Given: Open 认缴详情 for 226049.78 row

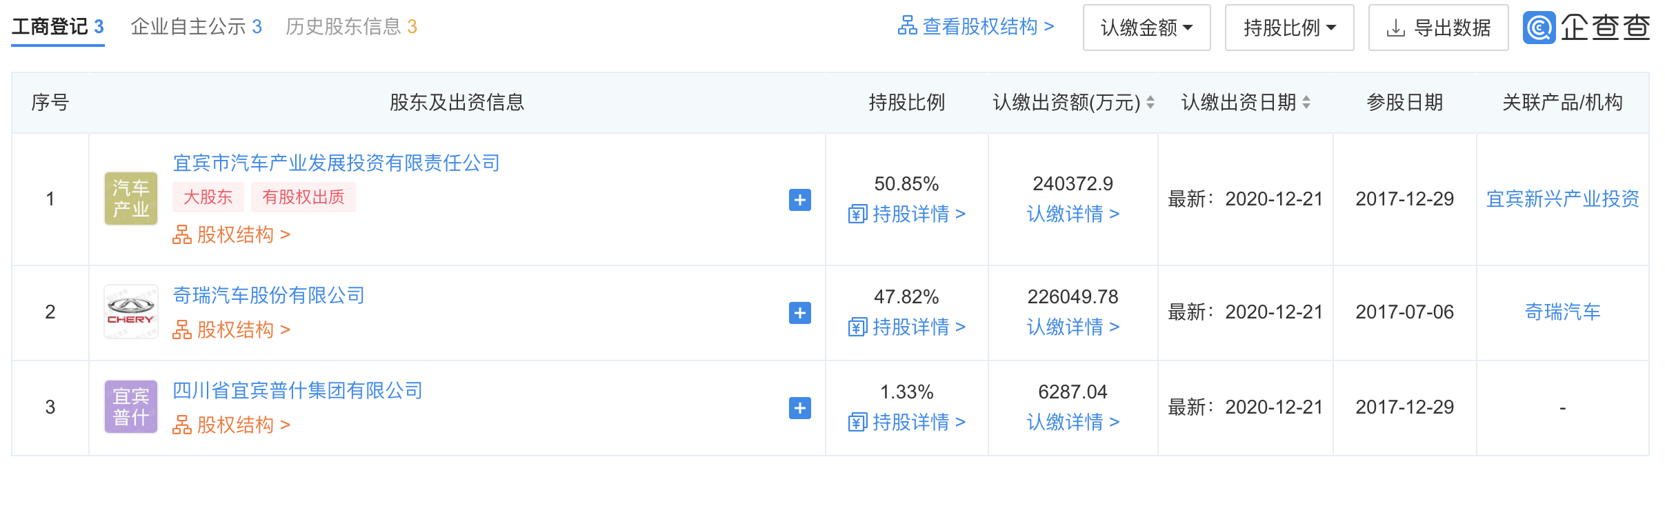Looking at the screenshot, I should point(1073,327).
